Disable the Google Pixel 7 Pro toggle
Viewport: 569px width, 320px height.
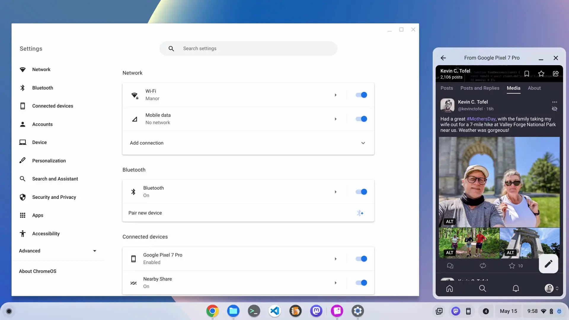[361, 259]
